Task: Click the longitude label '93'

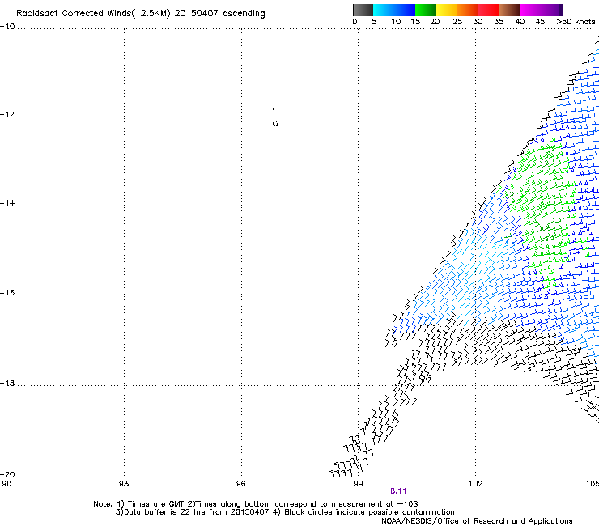Action: [x=124, y=484]
